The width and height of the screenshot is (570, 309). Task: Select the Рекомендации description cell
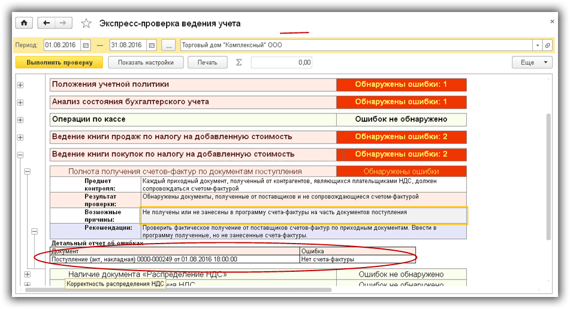click(303, 232)
